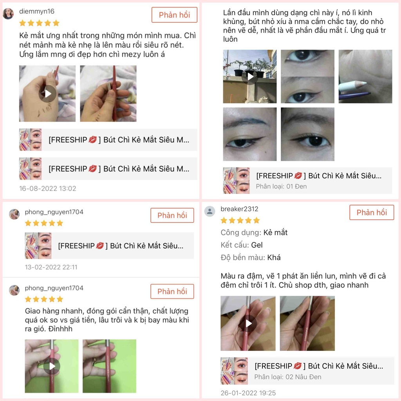Click breaker2312's default avatar icon
Viewport: 401px width, 401px height.
(210, 211)
